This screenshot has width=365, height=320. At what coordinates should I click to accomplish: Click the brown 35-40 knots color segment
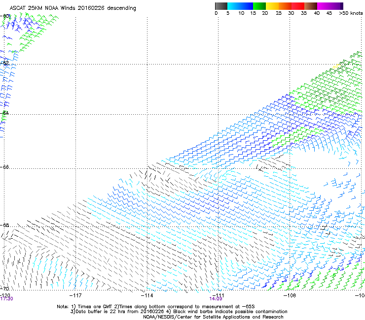311,6
